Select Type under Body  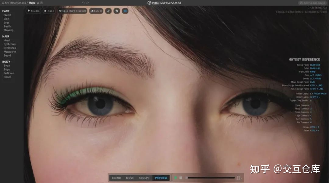[7, 66]
